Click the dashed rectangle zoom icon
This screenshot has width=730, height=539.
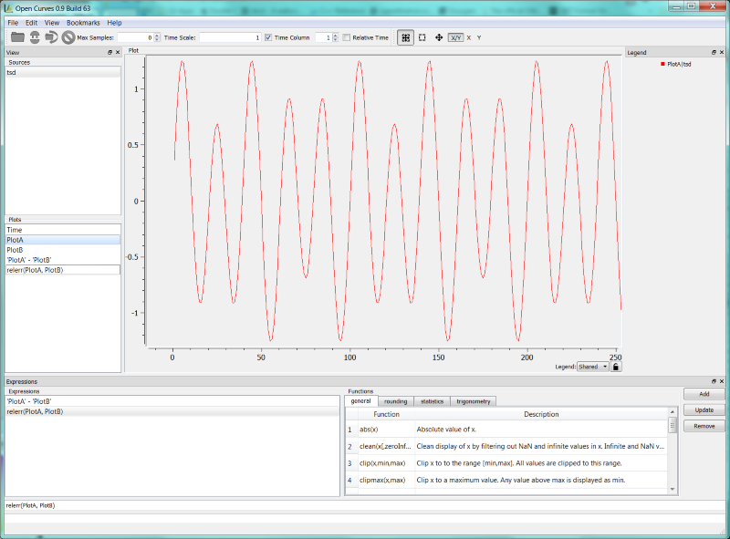pyautogui.click(x=422, y=37)
